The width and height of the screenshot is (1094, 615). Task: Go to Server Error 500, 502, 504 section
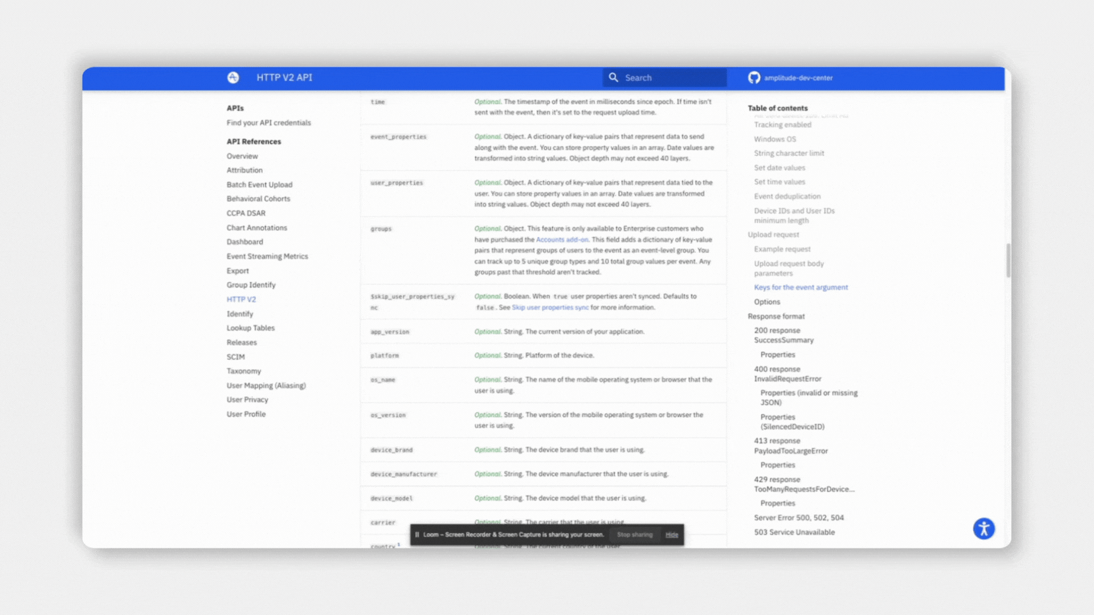coord(798,518)
